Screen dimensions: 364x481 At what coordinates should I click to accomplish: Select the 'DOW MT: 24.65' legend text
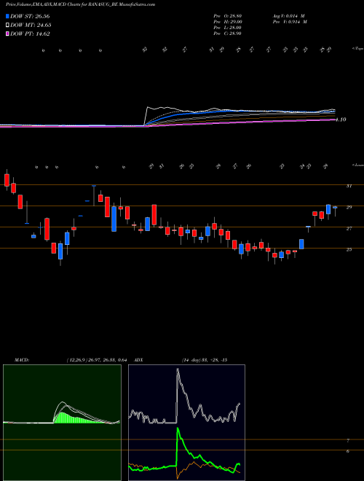point(31,26)
